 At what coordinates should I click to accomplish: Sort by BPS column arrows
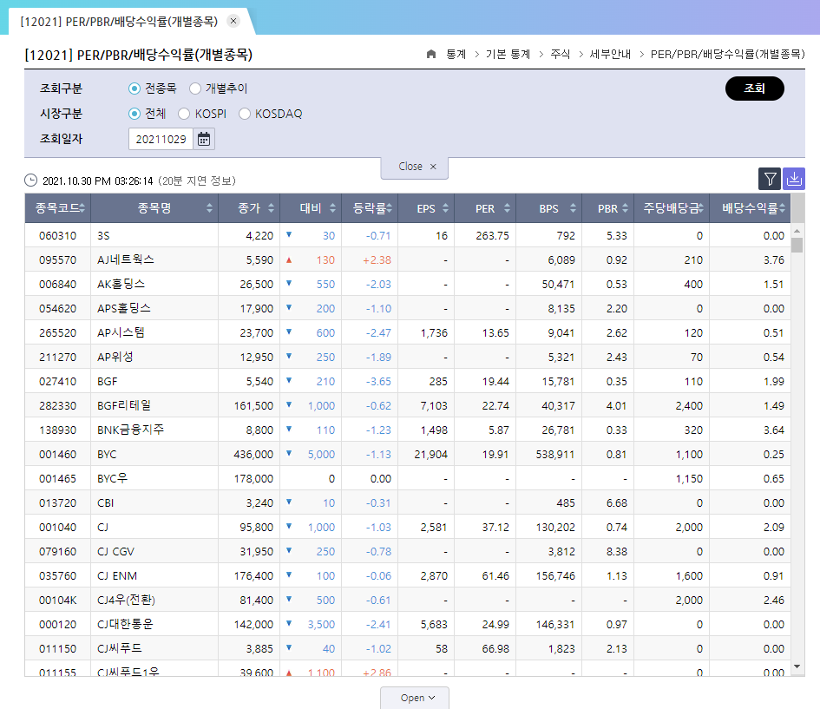click(x=574, y=208)
